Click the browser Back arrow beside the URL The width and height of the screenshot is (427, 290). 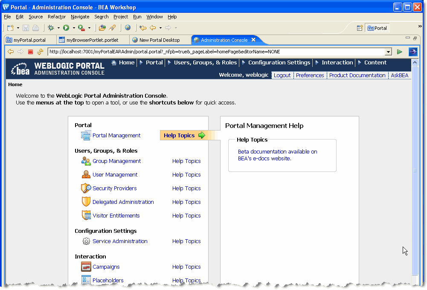11,52
